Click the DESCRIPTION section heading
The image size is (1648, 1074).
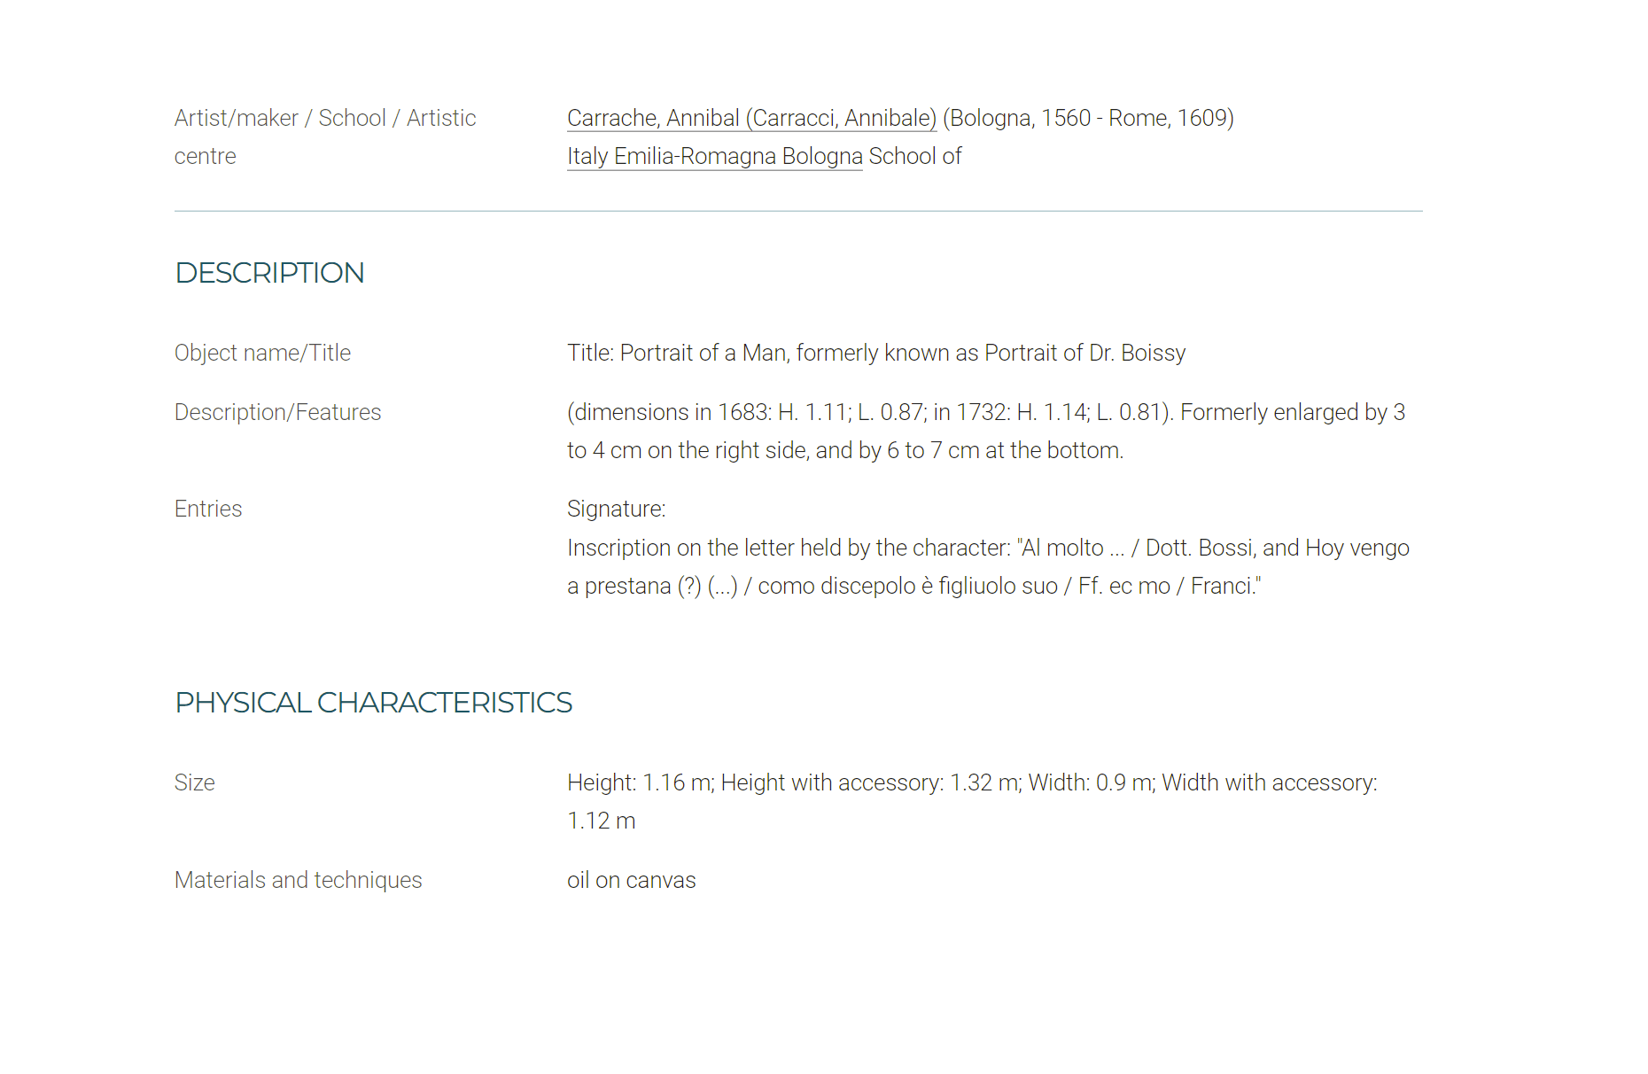tap(269, 273)
